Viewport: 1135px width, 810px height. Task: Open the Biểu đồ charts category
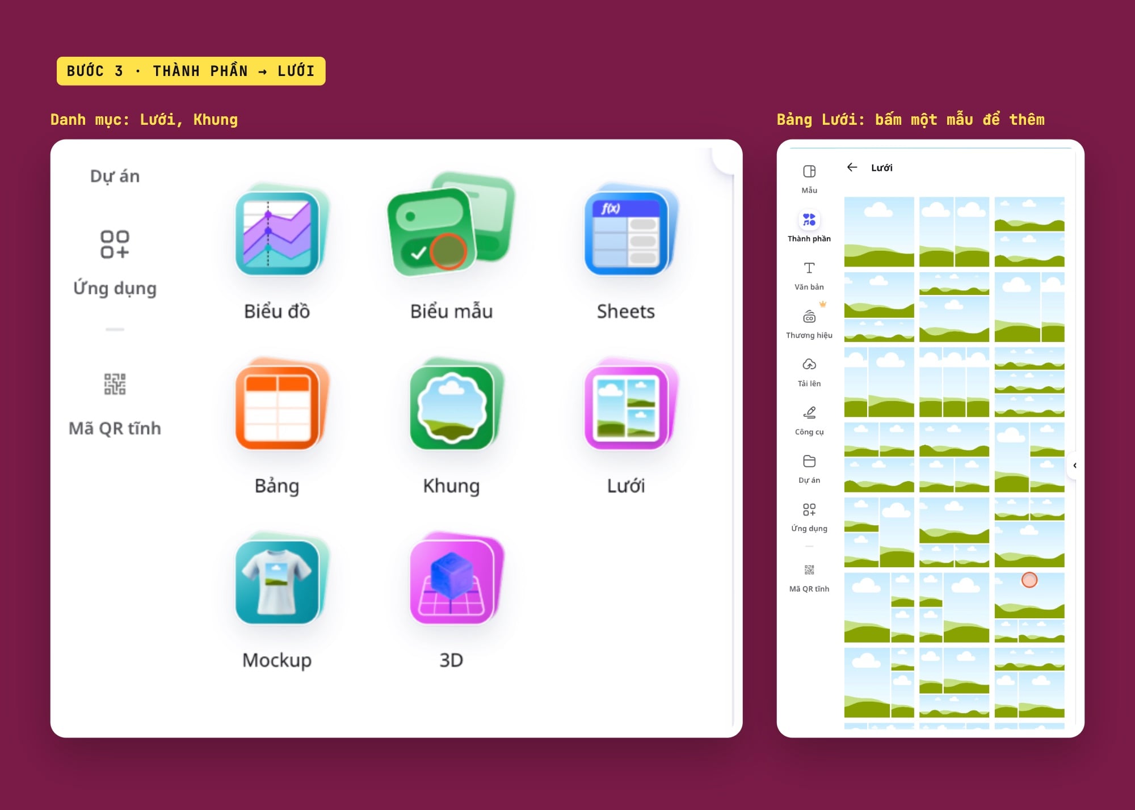pyautogui.click(x=277, y=252)
